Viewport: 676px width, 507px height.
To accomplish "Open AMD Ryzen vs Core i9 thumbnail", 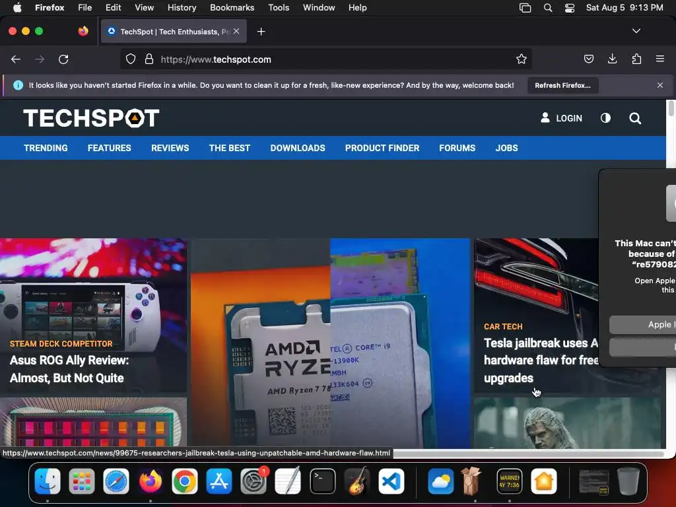I will coord(330,343).
